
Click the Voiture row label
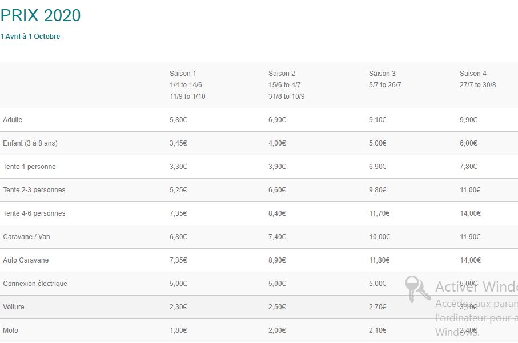[x=14, y=307]
